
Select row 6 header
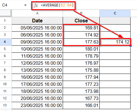(x=6, y=56)
